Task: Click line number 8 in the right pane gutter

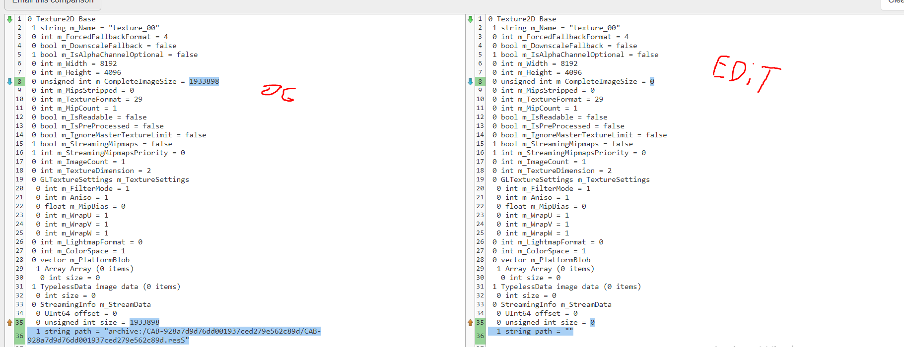Action: coord(480,81)
